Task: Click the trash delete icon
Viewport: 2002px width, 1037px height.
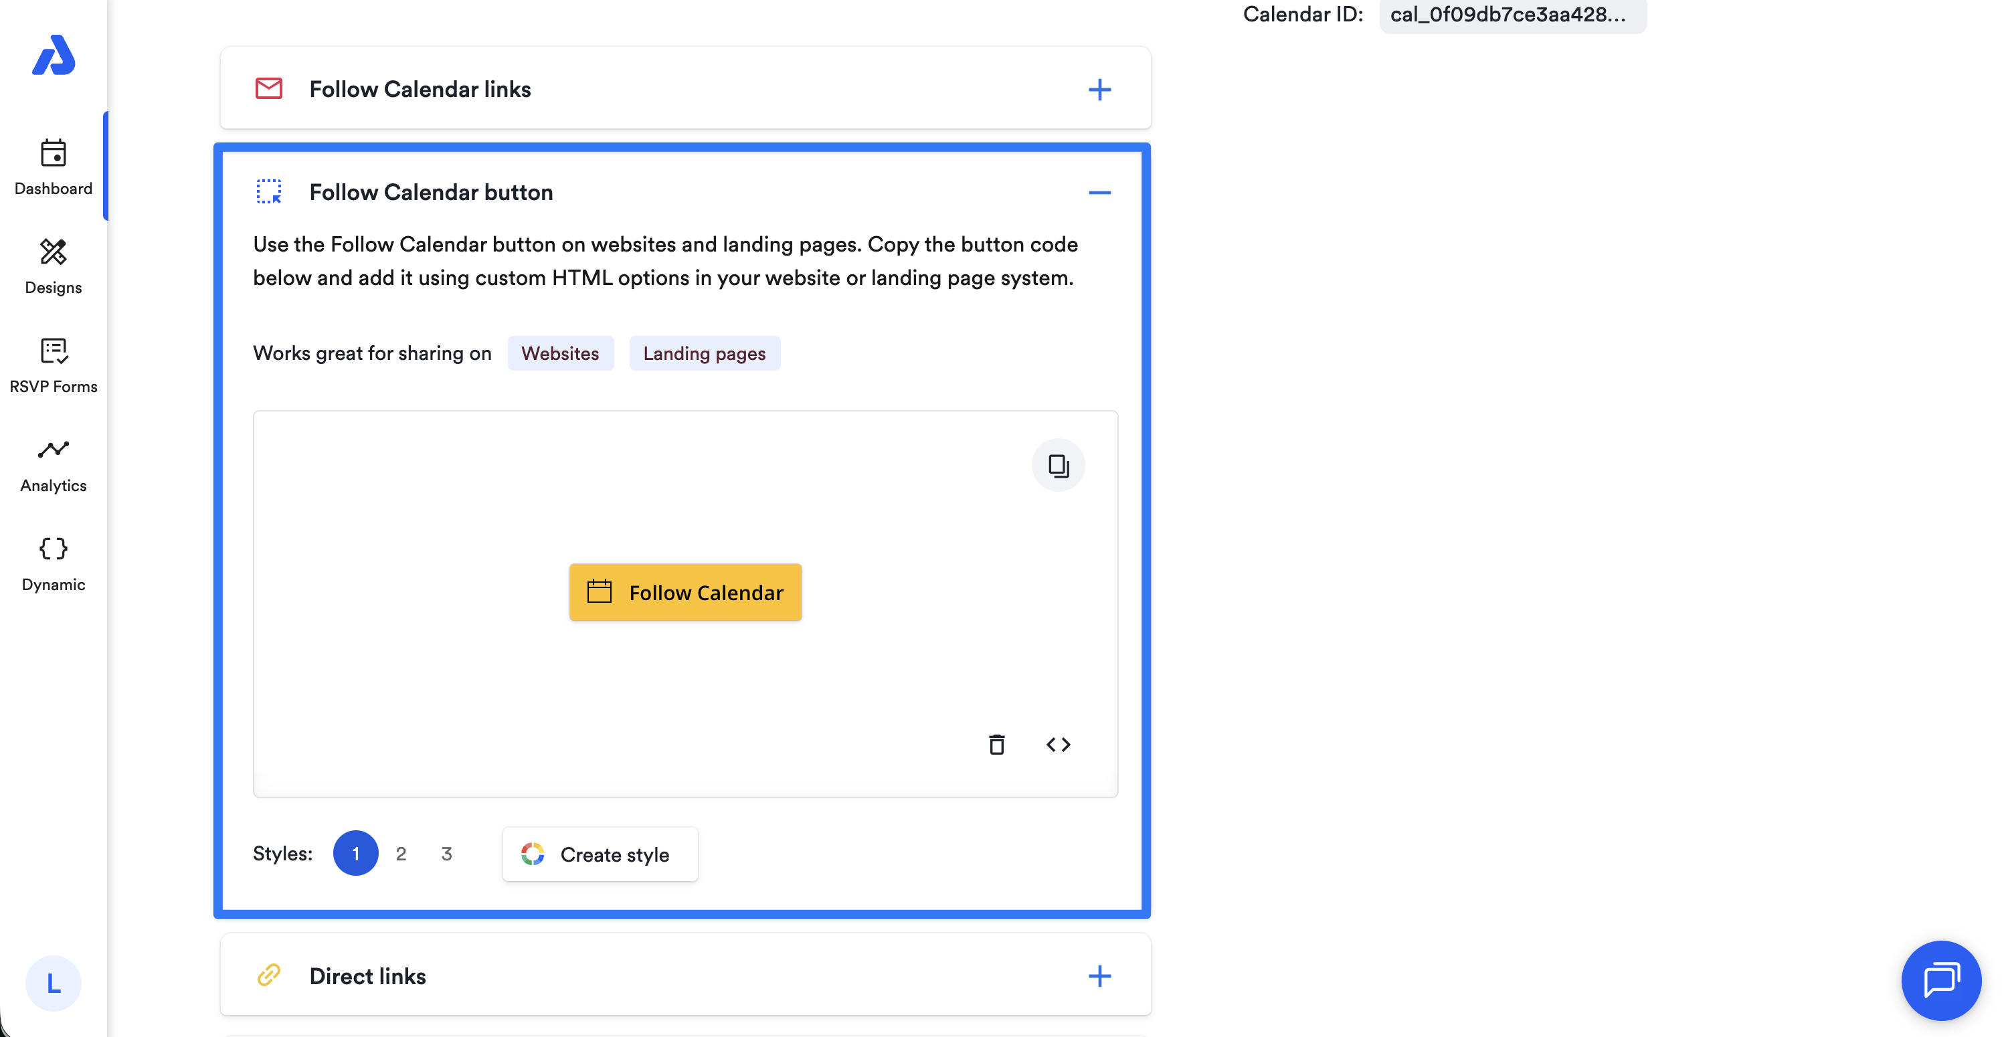Action: pos(996,744)
